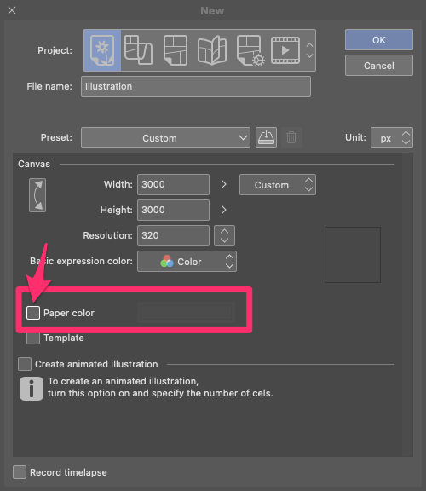426x491 pixels.
Task: Open the Unit px dropdown
Action: coord(392,138)
